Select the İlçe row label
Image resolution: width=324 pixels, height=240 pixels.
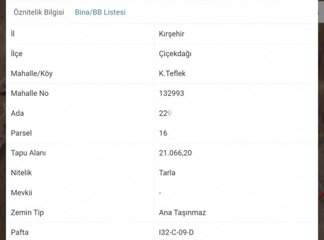click(17, 54)
